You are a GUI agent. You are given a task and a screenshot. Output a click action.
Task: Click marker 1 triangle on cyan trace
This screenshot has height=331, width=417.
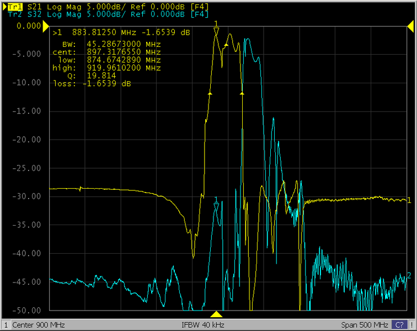216,206
